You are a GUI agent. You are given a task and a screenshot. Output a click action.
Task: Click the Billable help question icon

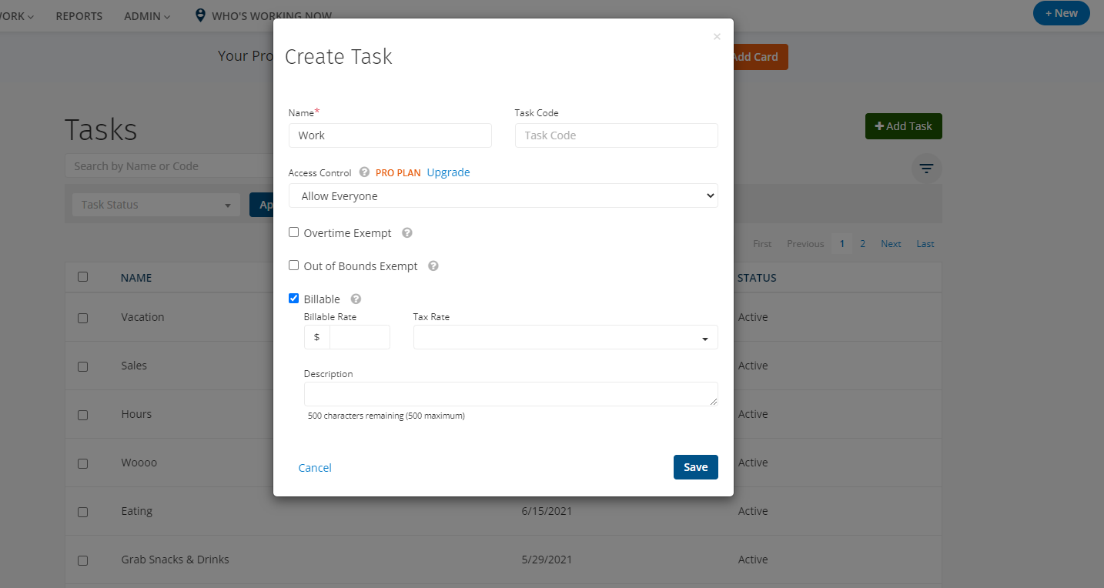pyautogui.click(x=356, y=299)
